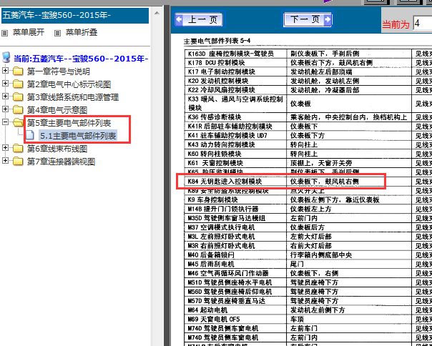This screenshot has height=346, width=432.
Task: Click the K33 暖风、通风与空调系统控制模块 cell
Action: click(236, 104)
